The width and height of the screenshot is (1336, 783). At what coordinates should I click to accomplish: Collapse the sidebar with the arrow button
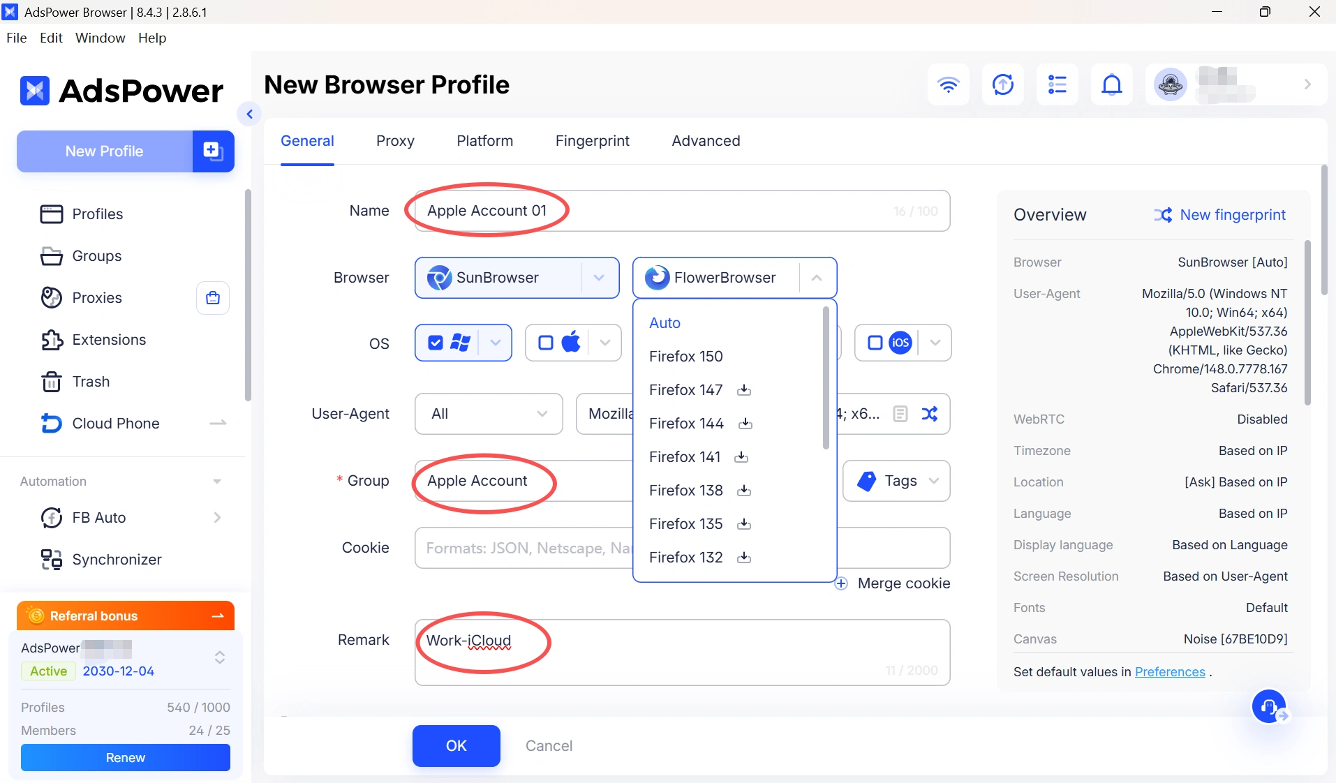point(249,114)
